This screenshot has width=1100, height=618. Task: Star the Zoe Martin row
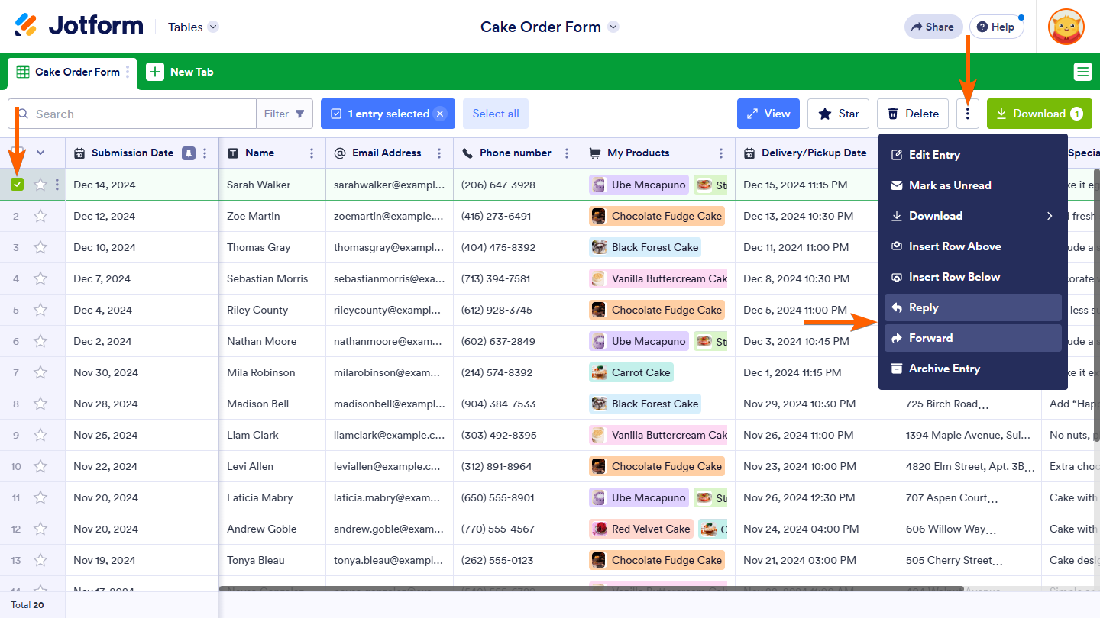pos(40,216)
